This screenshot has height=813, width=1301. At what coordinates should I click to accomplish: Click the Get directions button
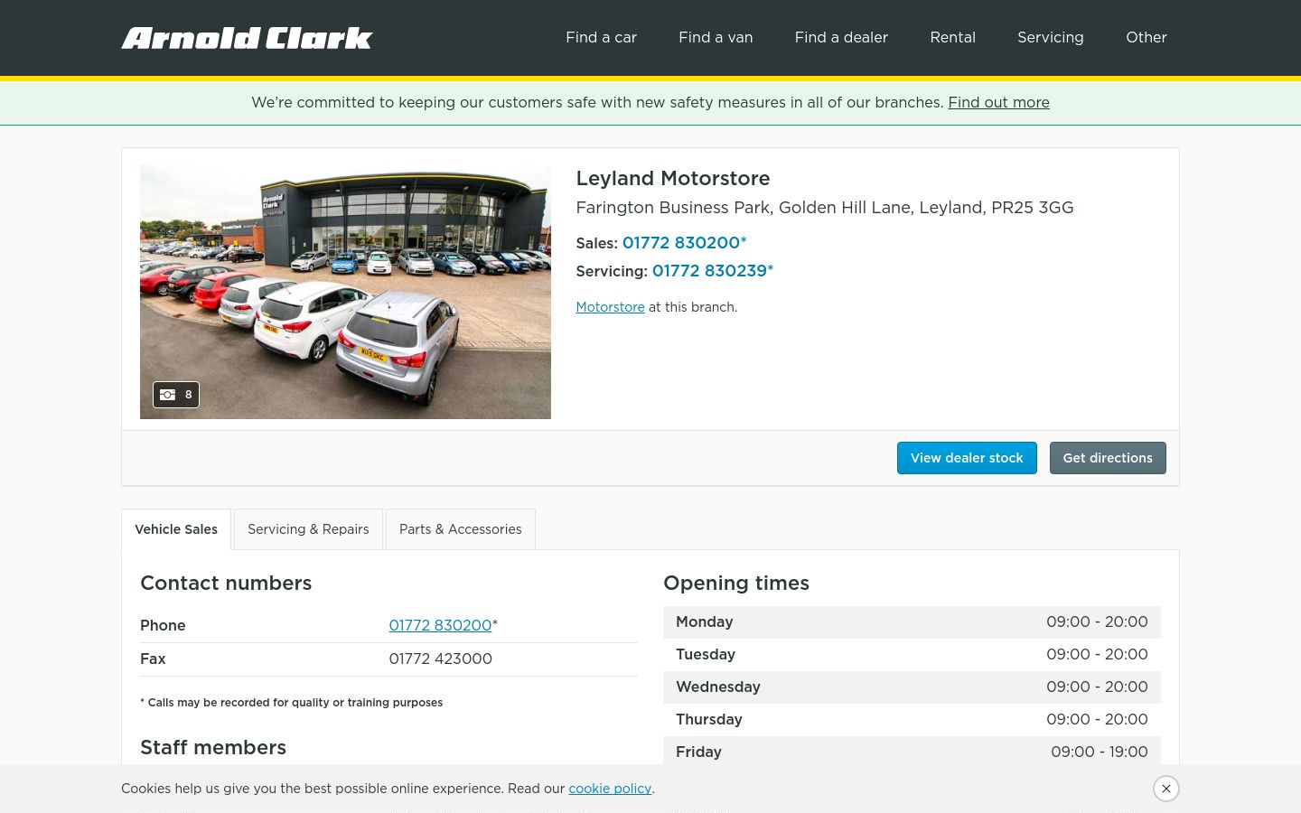pyautogui.click(x=1108, y=458)
